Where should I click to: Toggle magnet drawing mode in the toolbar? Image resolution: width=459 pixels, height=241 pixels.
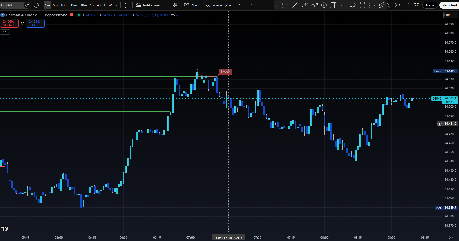pyautogui.click(x=389, y=5)
